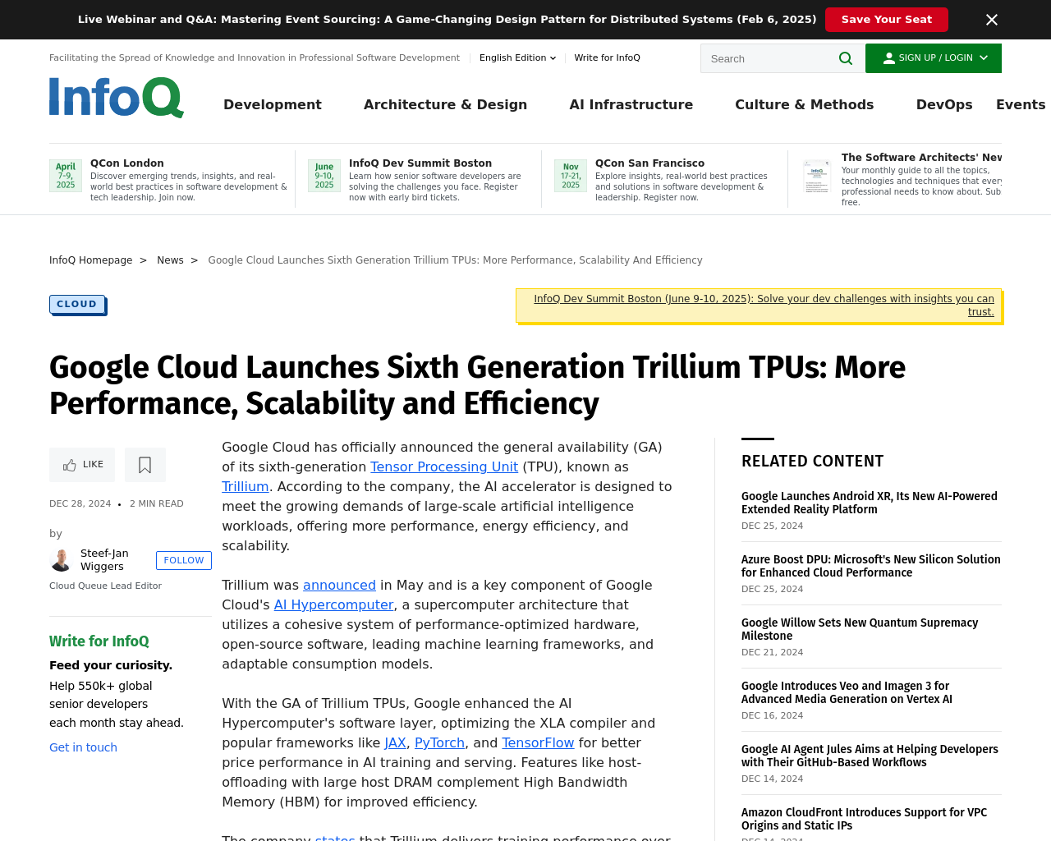The image size is (1051, 841).
Task: Click the Get in touch link
Action: (x=83, y=747)
